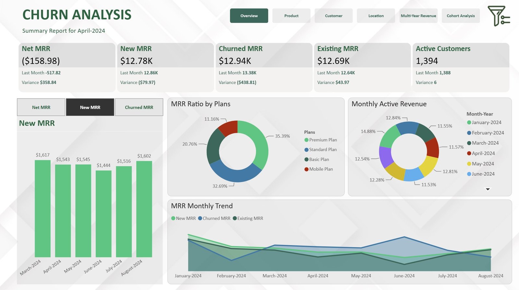This screenshot has width=519, height=290.
Task: Click the May-2024 legend marker
Action: (469, 164)
